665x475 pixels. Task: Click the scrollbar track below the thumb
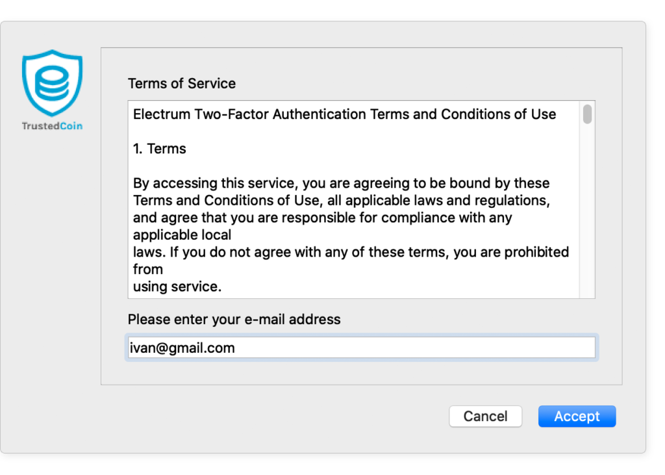587,212
